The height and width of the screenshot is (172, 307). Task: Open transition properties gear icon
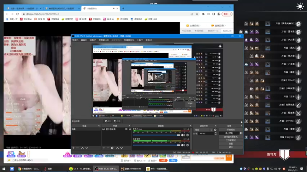point(215,130)
